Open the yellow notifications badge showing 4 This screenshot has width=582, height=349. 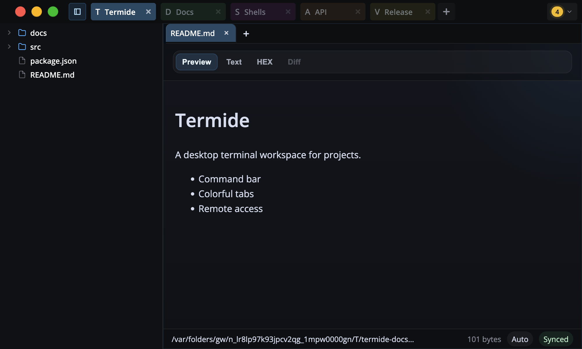pyautogui.click(x=557, y=12)
